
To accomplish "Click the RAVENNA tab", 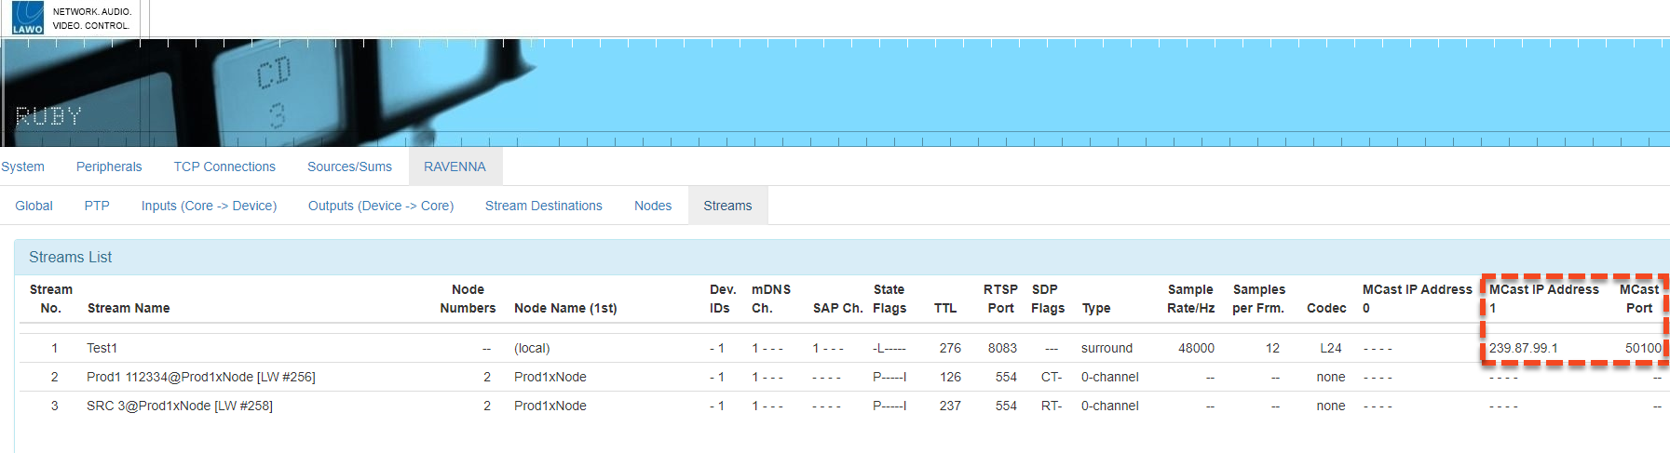I will click(455, 167).
